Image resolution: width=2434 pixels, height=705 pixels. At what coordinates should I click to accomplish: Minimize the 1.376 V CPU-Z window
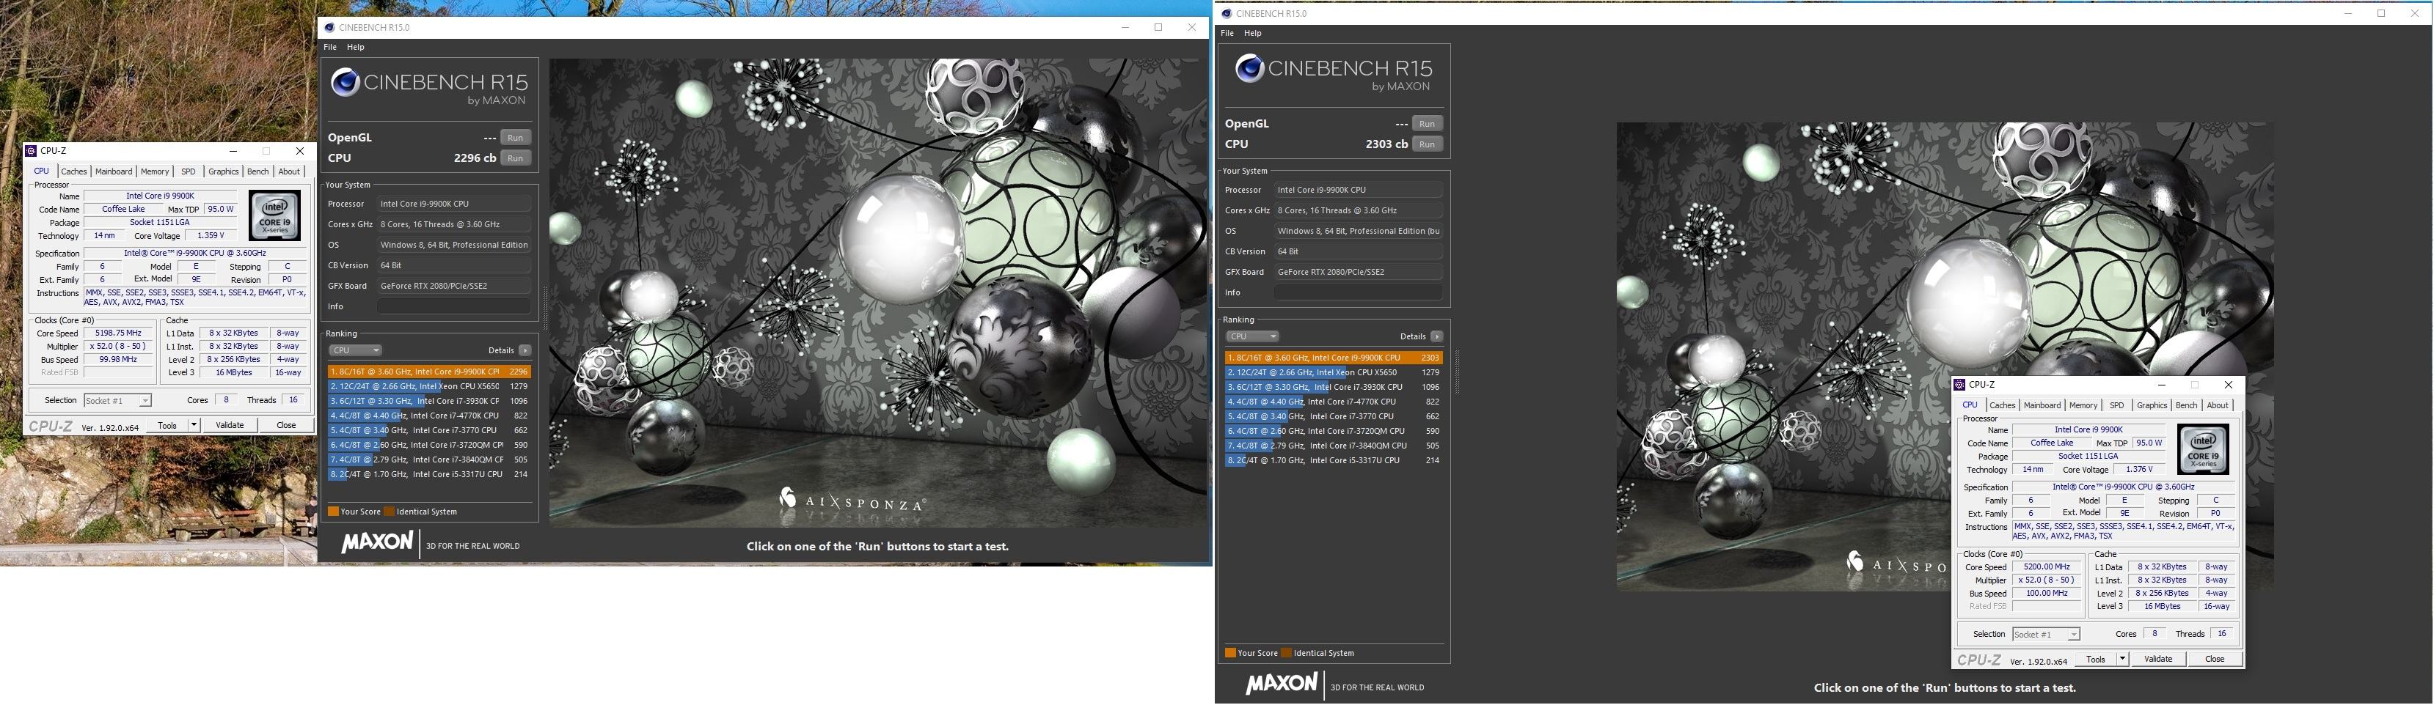[2162, 385]
